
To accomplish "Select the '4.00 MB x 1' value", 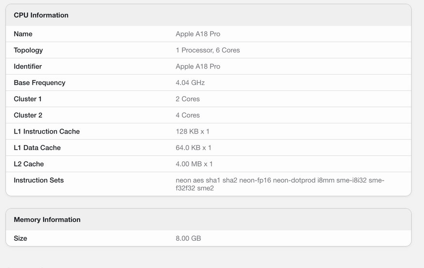I will click(194, 164).
